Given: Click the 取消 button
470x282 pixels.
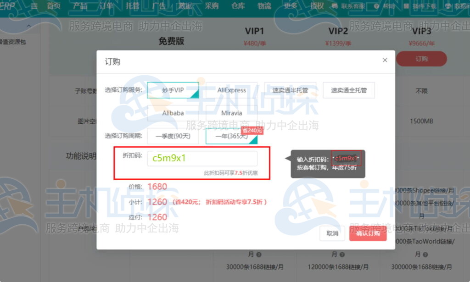Looking at the screenshot, I should (332, 233).
